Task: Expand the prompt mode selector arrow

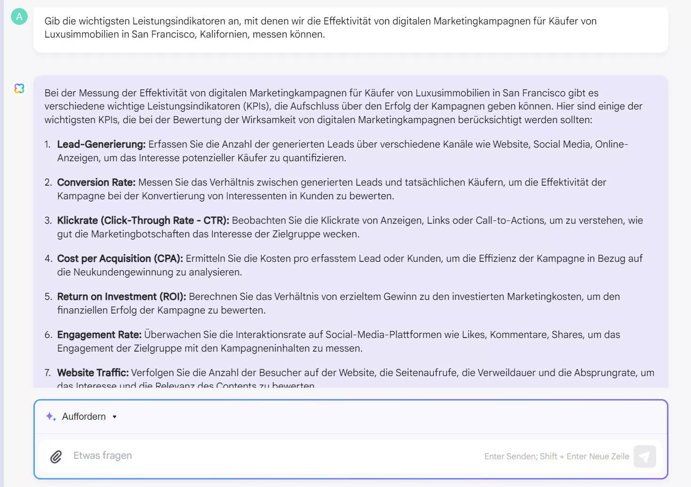Action: [x=114, y=416]
